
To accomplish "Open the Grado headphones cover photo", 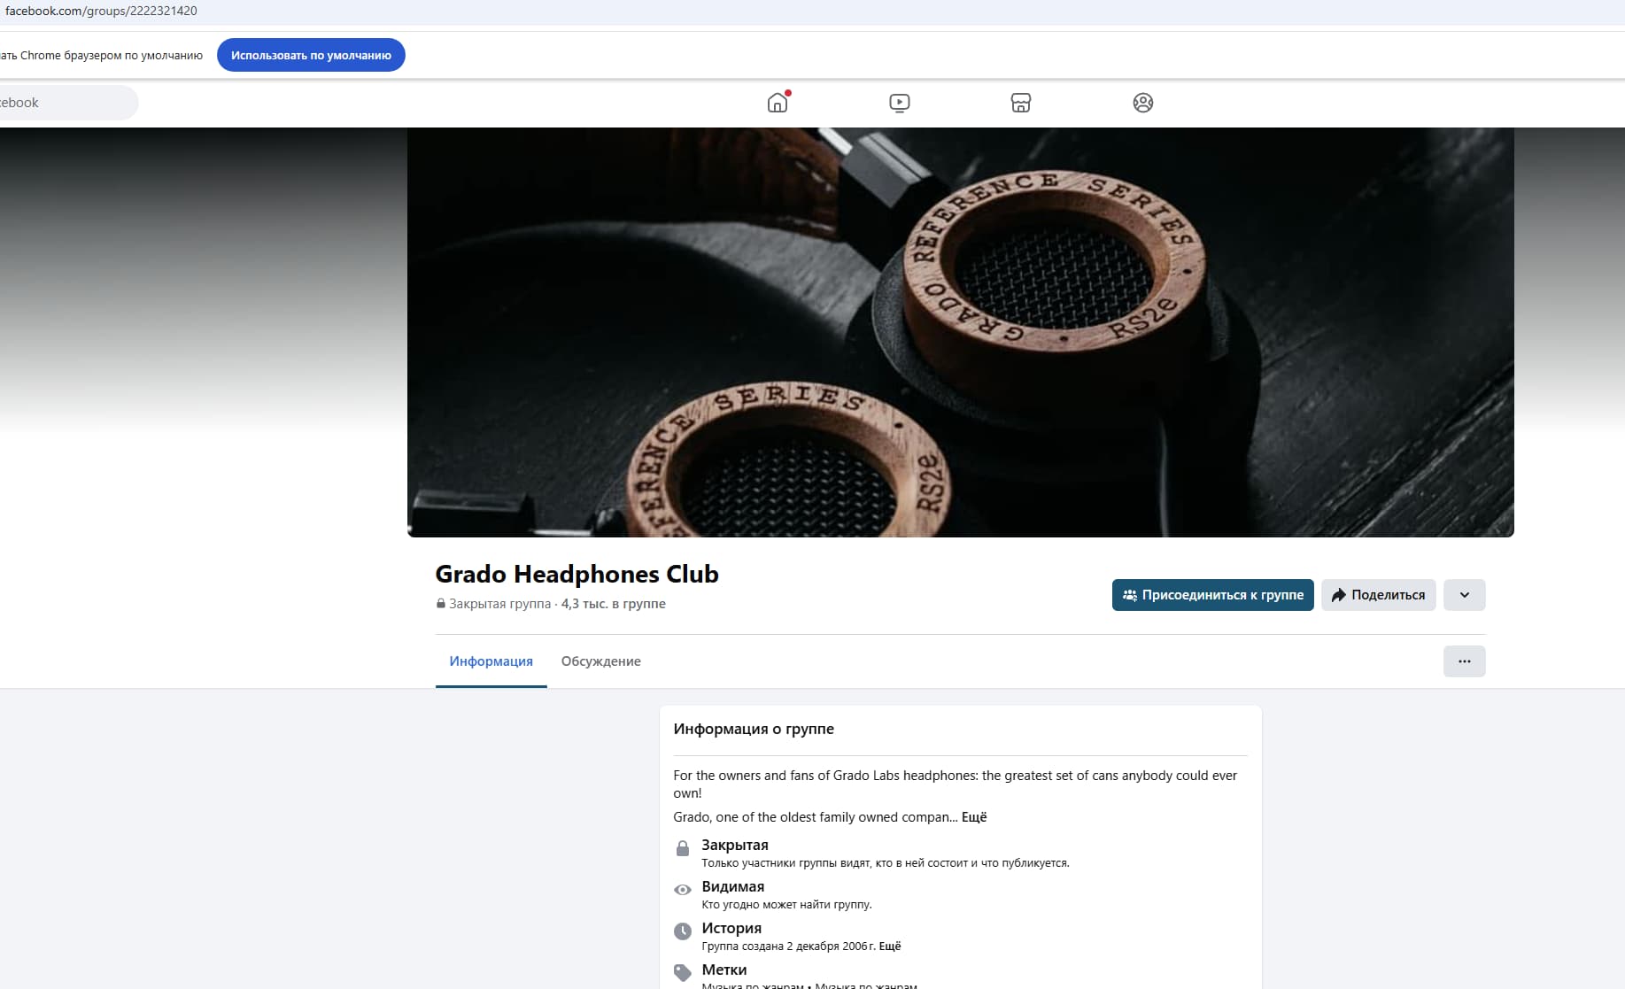I will coord(960,332).
